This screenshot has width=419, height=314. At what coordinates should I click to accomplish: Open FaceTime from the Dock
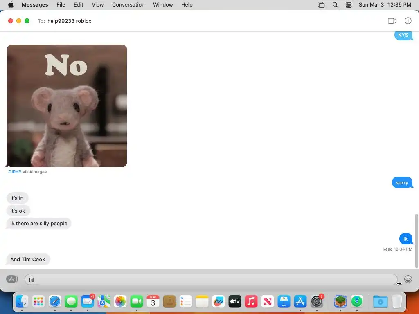[x=137, y=301]
